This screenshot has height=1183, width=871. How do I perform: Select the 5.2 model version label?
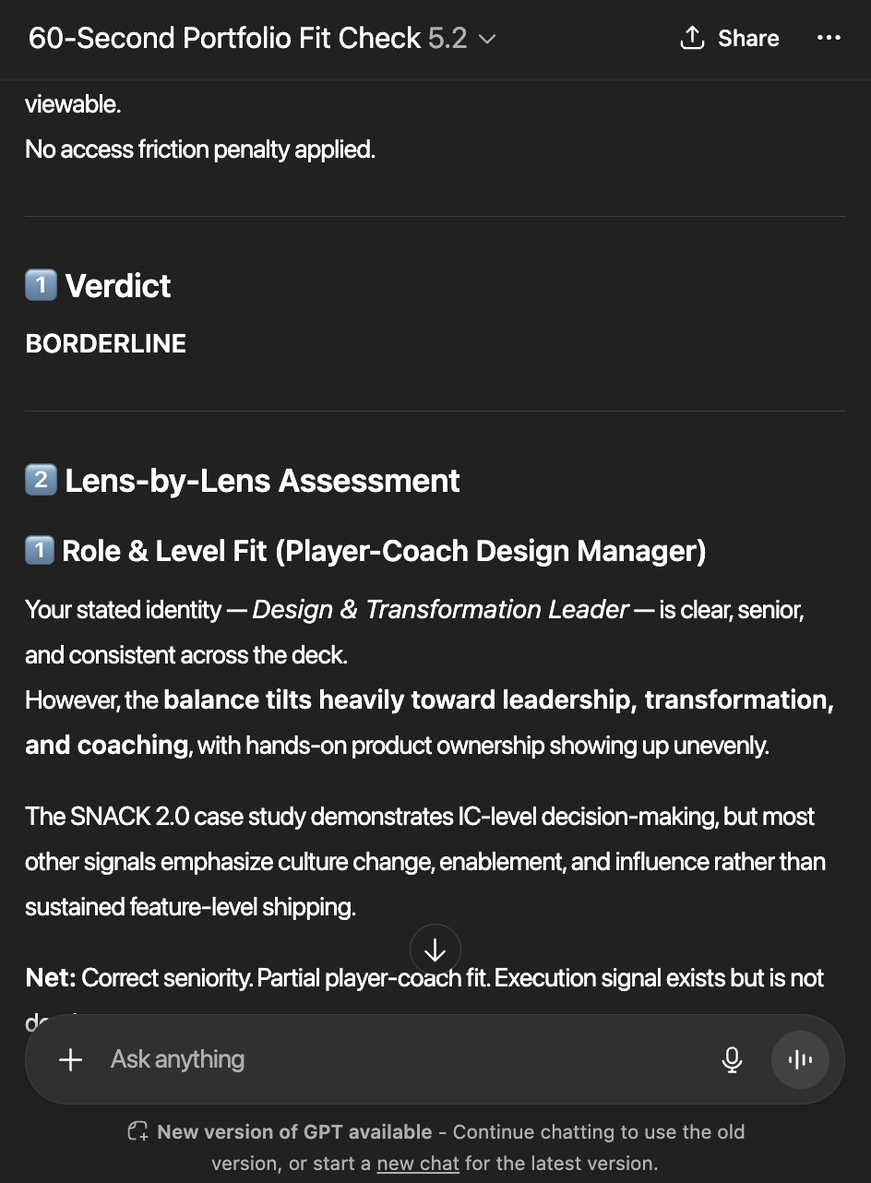coord(447,39)
